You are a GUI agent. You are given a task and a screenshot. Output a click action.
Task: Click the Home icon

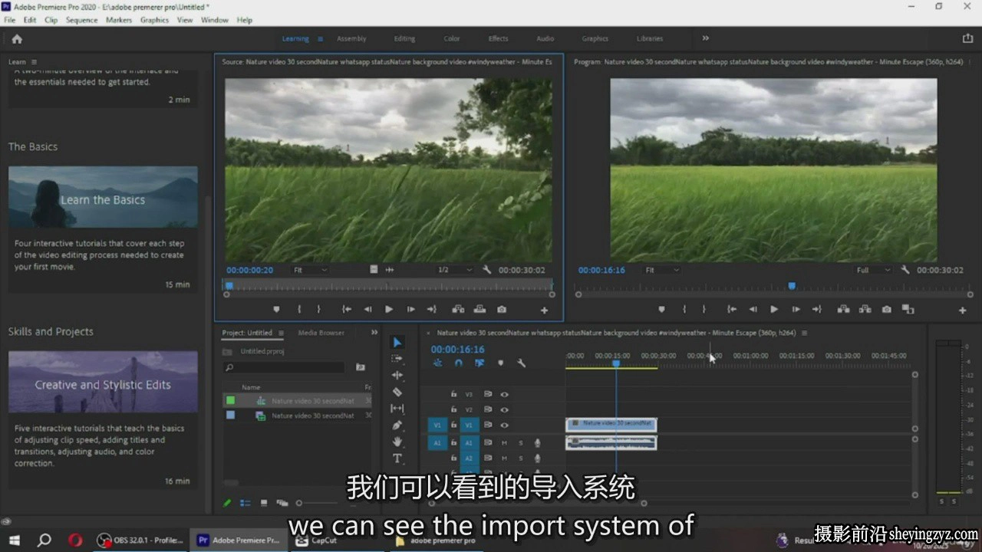click(x=17, y=38)
